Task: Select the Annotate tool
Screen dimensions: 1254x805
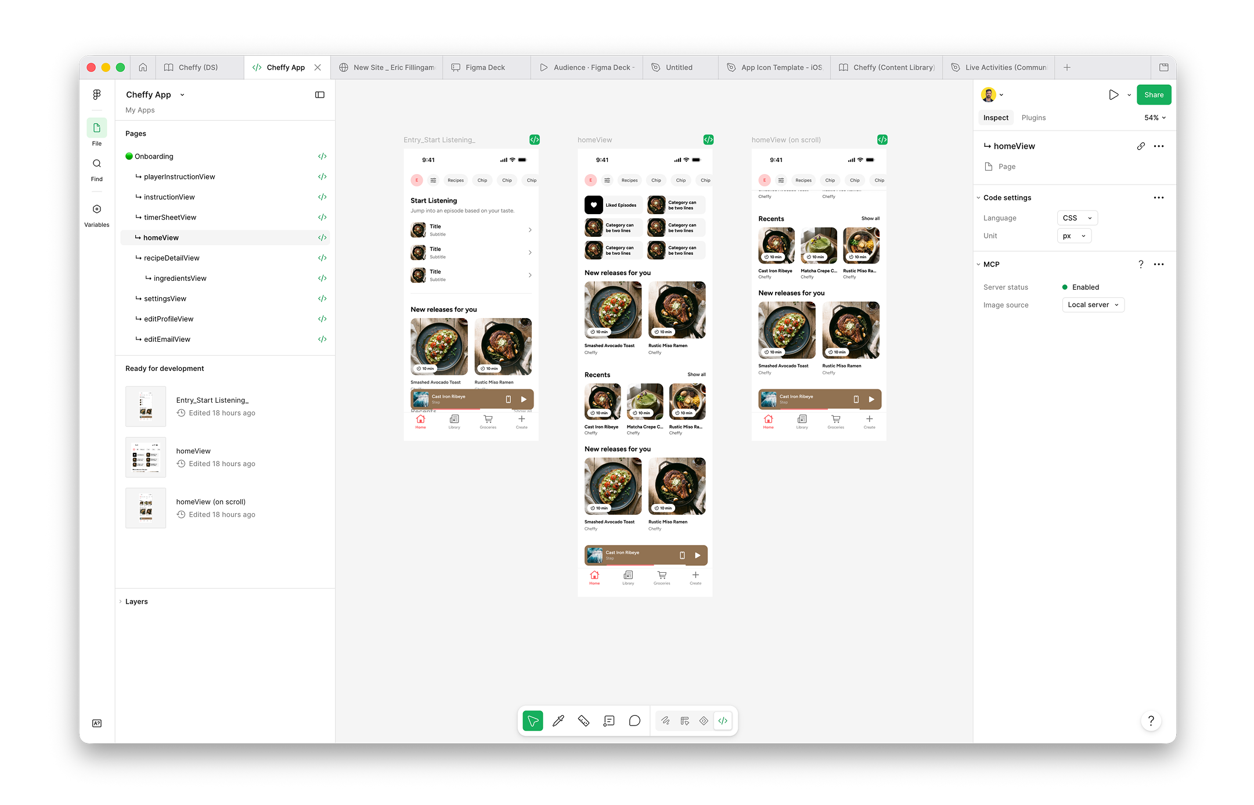Action: click(609, 721)
